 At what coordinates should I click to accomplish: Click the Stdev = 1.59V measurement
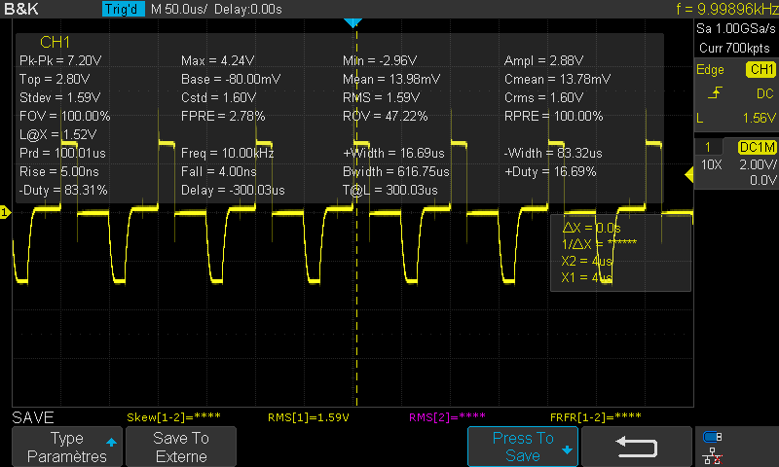click(x=59, y=97)
